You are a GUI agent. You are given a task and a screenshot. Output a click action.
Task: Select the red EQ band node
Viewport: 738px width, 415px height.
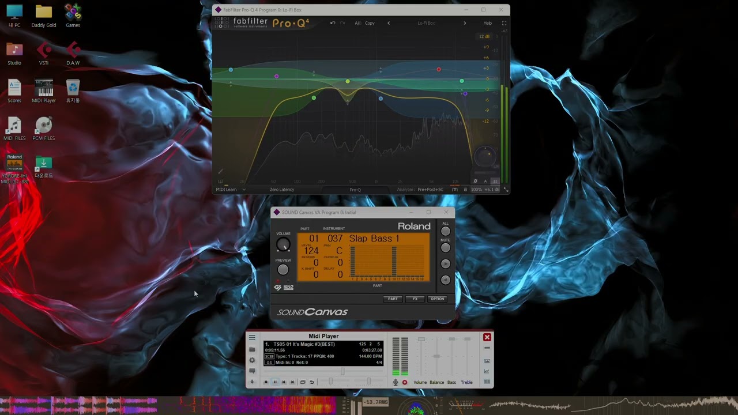[x=439, y=70]
